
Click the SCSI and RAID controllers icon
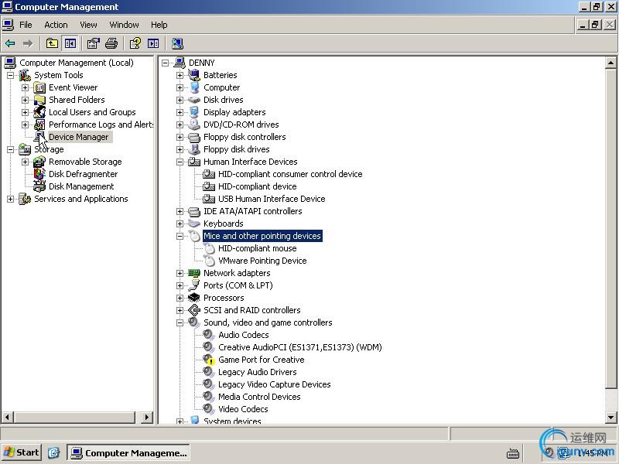(194, 310)
